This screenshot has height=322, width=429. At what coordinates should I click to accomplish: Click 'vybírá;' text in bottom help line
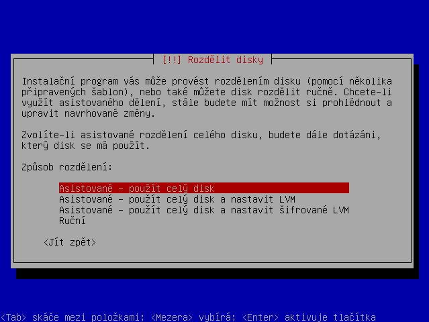click(218, 317)
